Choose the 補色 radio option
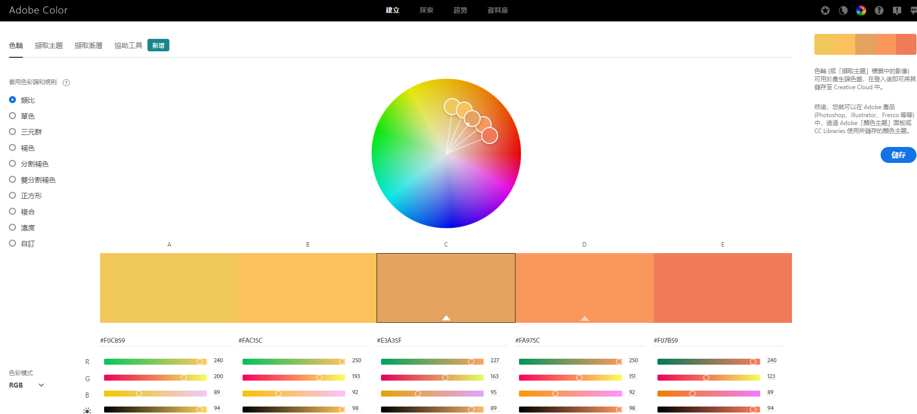Viewport: 917px width, 414px height. pyautogui.click(x=13, y=148)
